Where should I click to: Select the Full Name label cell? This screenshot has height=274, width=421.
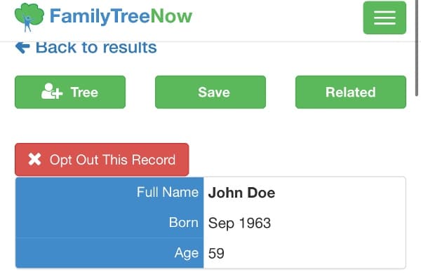(109, 192)
